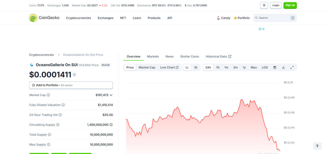The image size is (326, 154).
Task: Open the API nav menu
Action: pyautogui.click(x=170, y=18)
